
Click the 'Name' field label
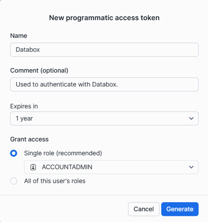coord(19,36)
